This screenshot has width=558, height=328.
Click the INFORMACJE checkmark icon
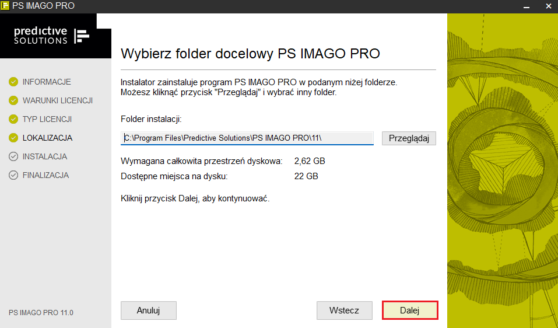click(x=13, y=82)
